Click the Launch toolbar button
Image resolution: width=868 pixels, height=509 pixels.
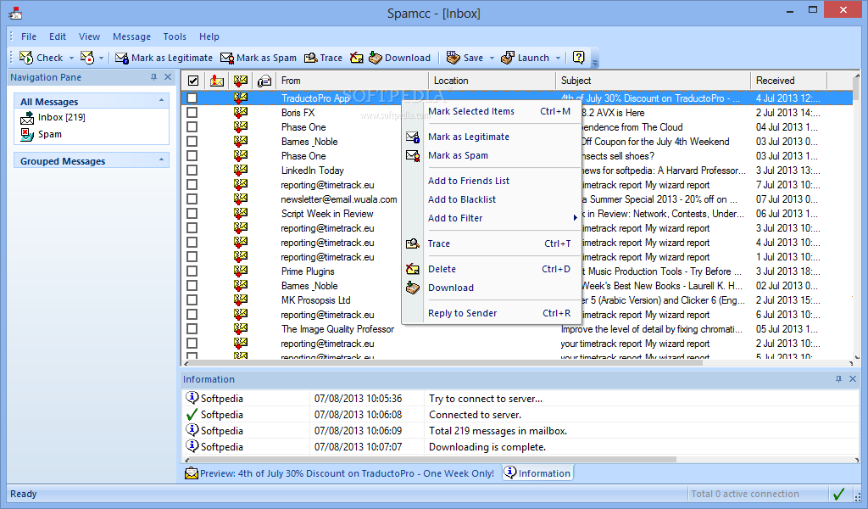(x=525, y=58)
